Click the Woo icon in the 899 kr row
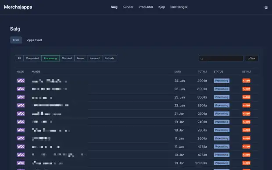Viewport: 272px width, 170px height. (21, 89)
